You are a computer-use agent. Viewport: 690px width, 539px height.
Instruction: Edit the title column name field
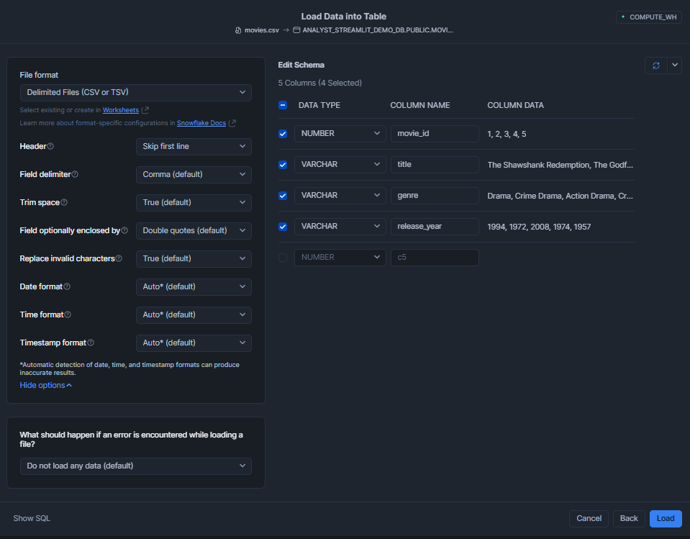[435, 164]
